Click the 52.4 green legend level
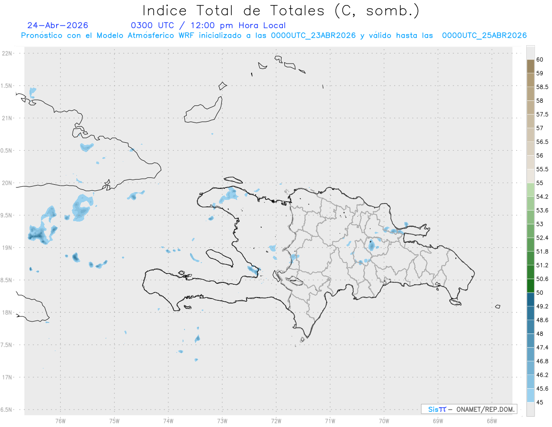Viewport: 552px width, 427px height. 530,231
